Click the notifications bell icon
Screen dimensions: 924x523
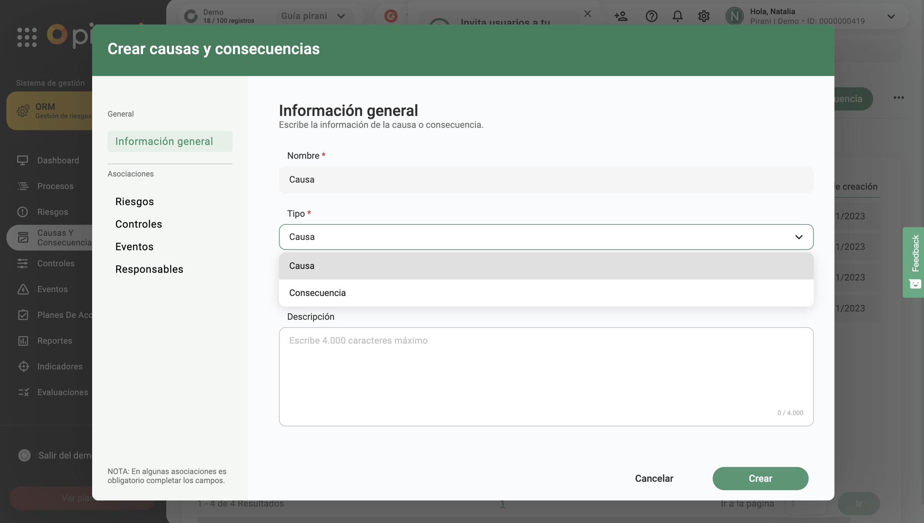677,16
